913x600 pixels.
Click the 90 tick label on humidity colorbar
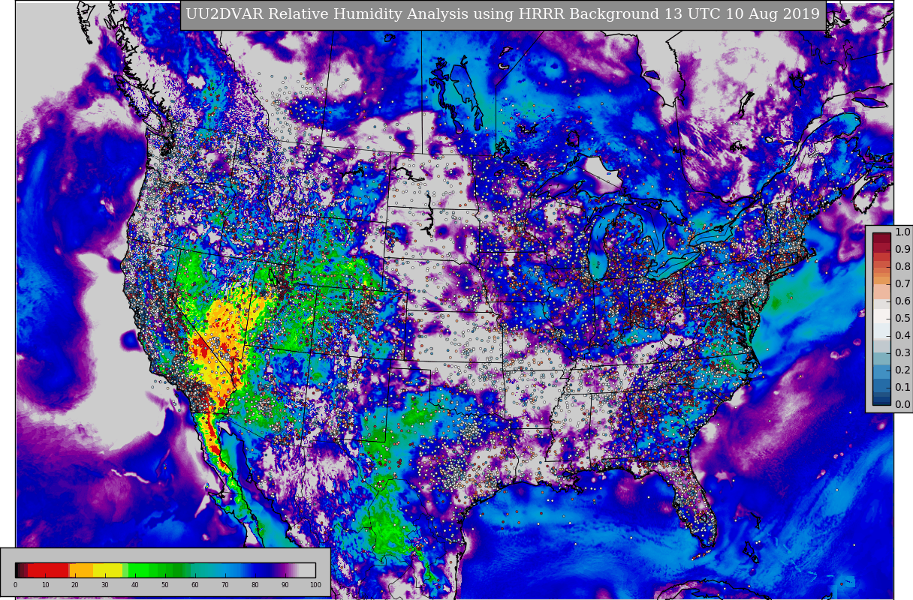[285, 585]
